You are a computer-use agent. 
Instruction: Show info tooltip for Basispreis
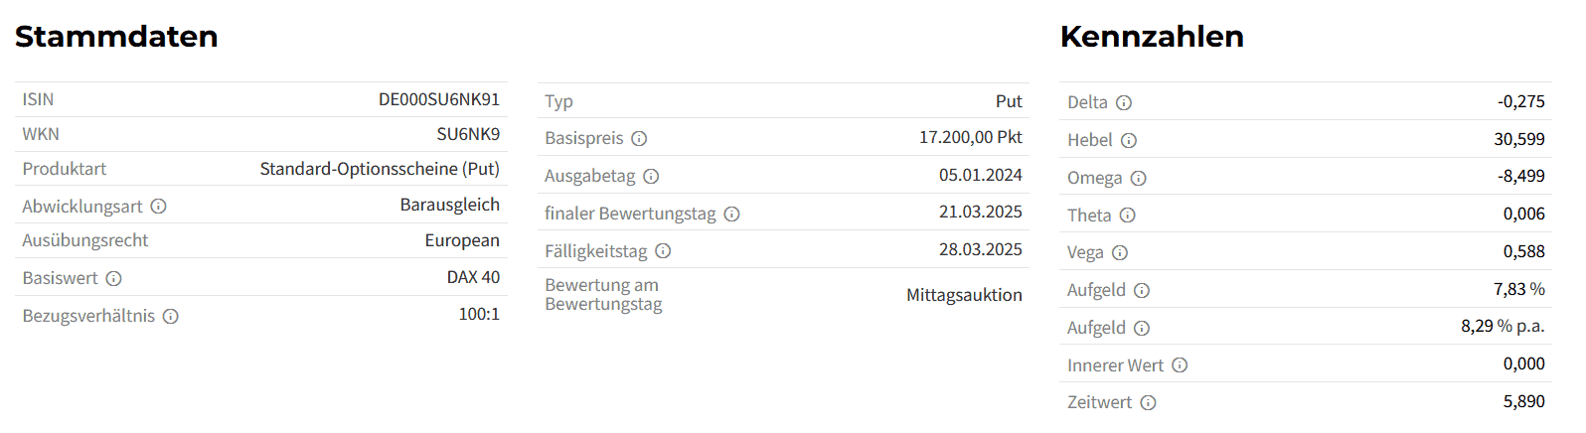(639, 139)
